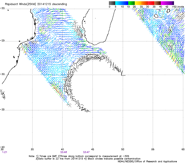Click the 'Rapidscat Winds(25KM) 20141215 descending' title
This screenshot has height=163, width=185.
36,4
